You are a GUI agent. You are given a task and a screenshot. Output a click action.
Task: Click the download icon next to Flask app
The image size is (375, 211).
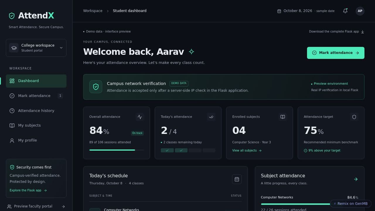[362, 32]
